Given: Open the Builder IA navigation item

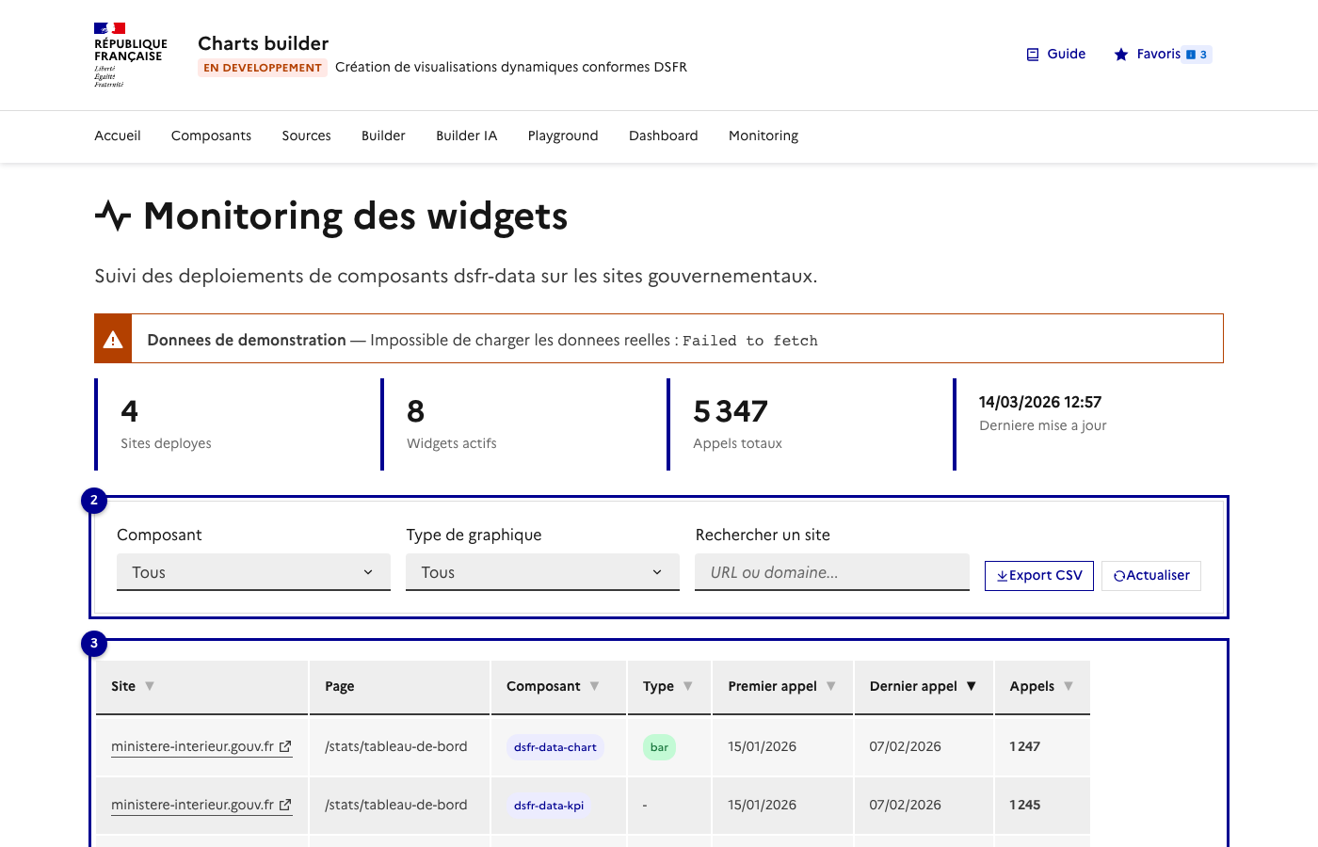Looking at the screenshot, I should coord(466,136).
